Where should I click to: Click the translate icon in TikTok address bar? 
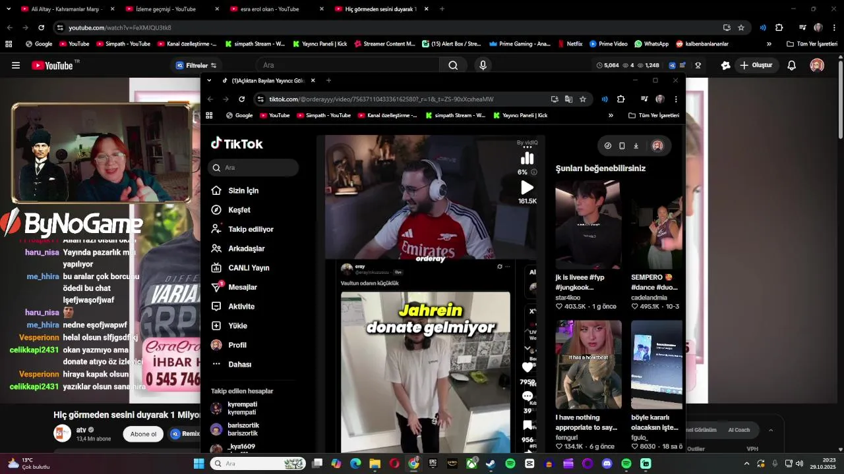point(568,99)
